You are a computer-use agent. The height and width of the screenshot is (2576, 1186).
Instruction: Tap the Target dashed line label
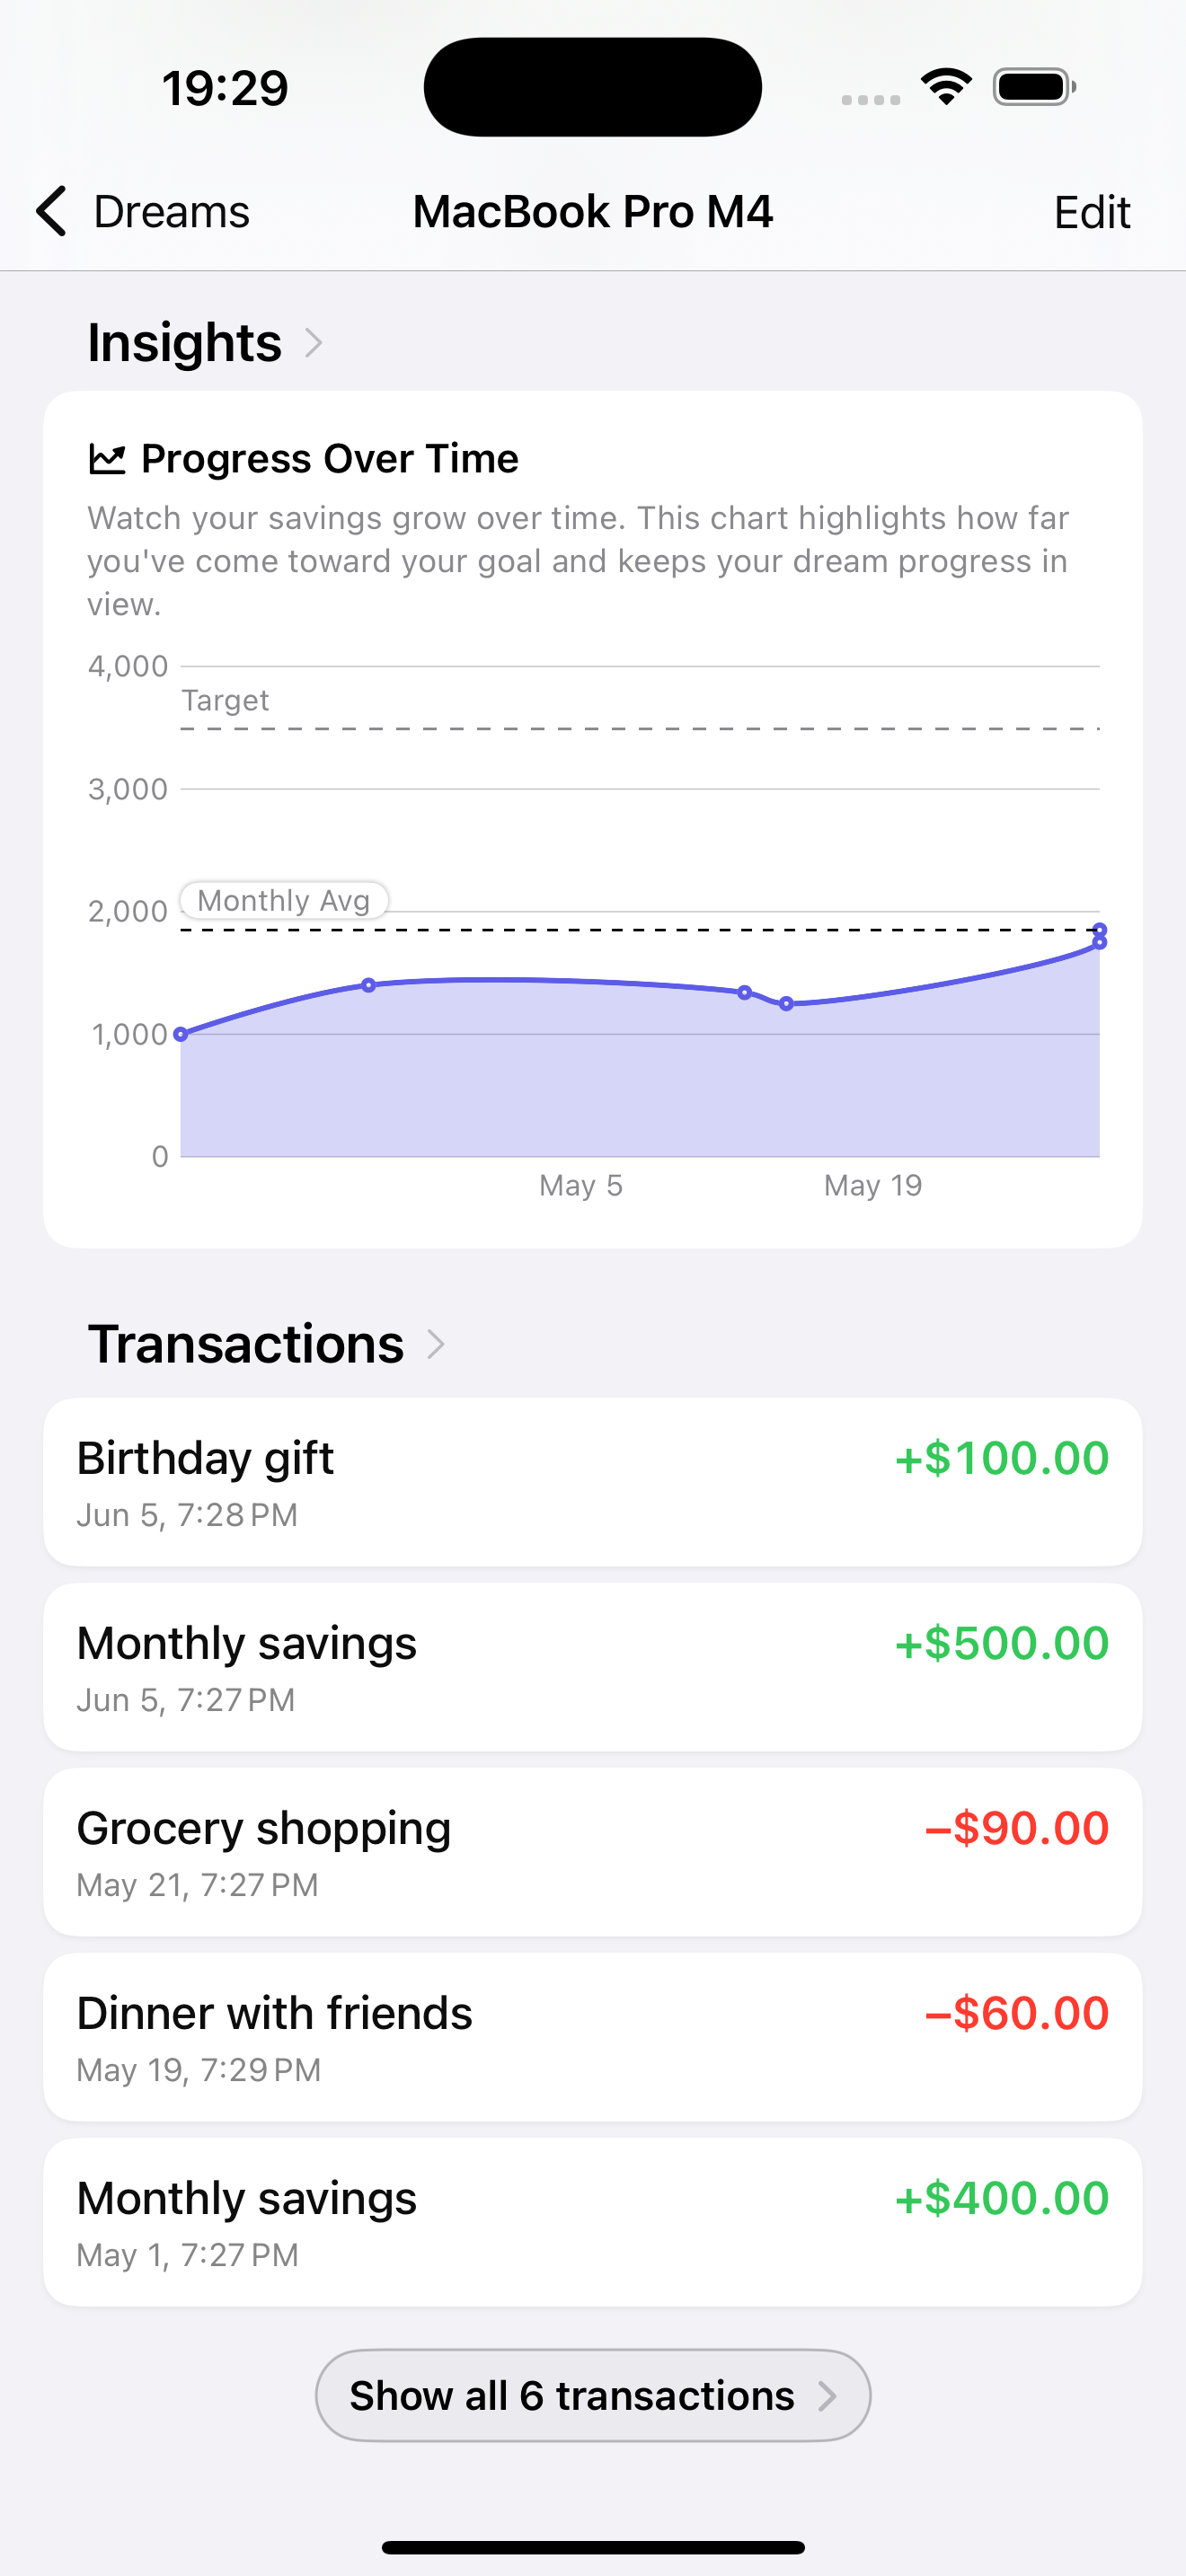pyautogui.click(x=225, y=700)
